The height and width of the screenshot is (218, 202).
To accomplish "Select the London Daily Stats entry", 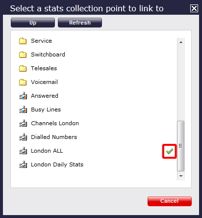I will pos(57,164).
